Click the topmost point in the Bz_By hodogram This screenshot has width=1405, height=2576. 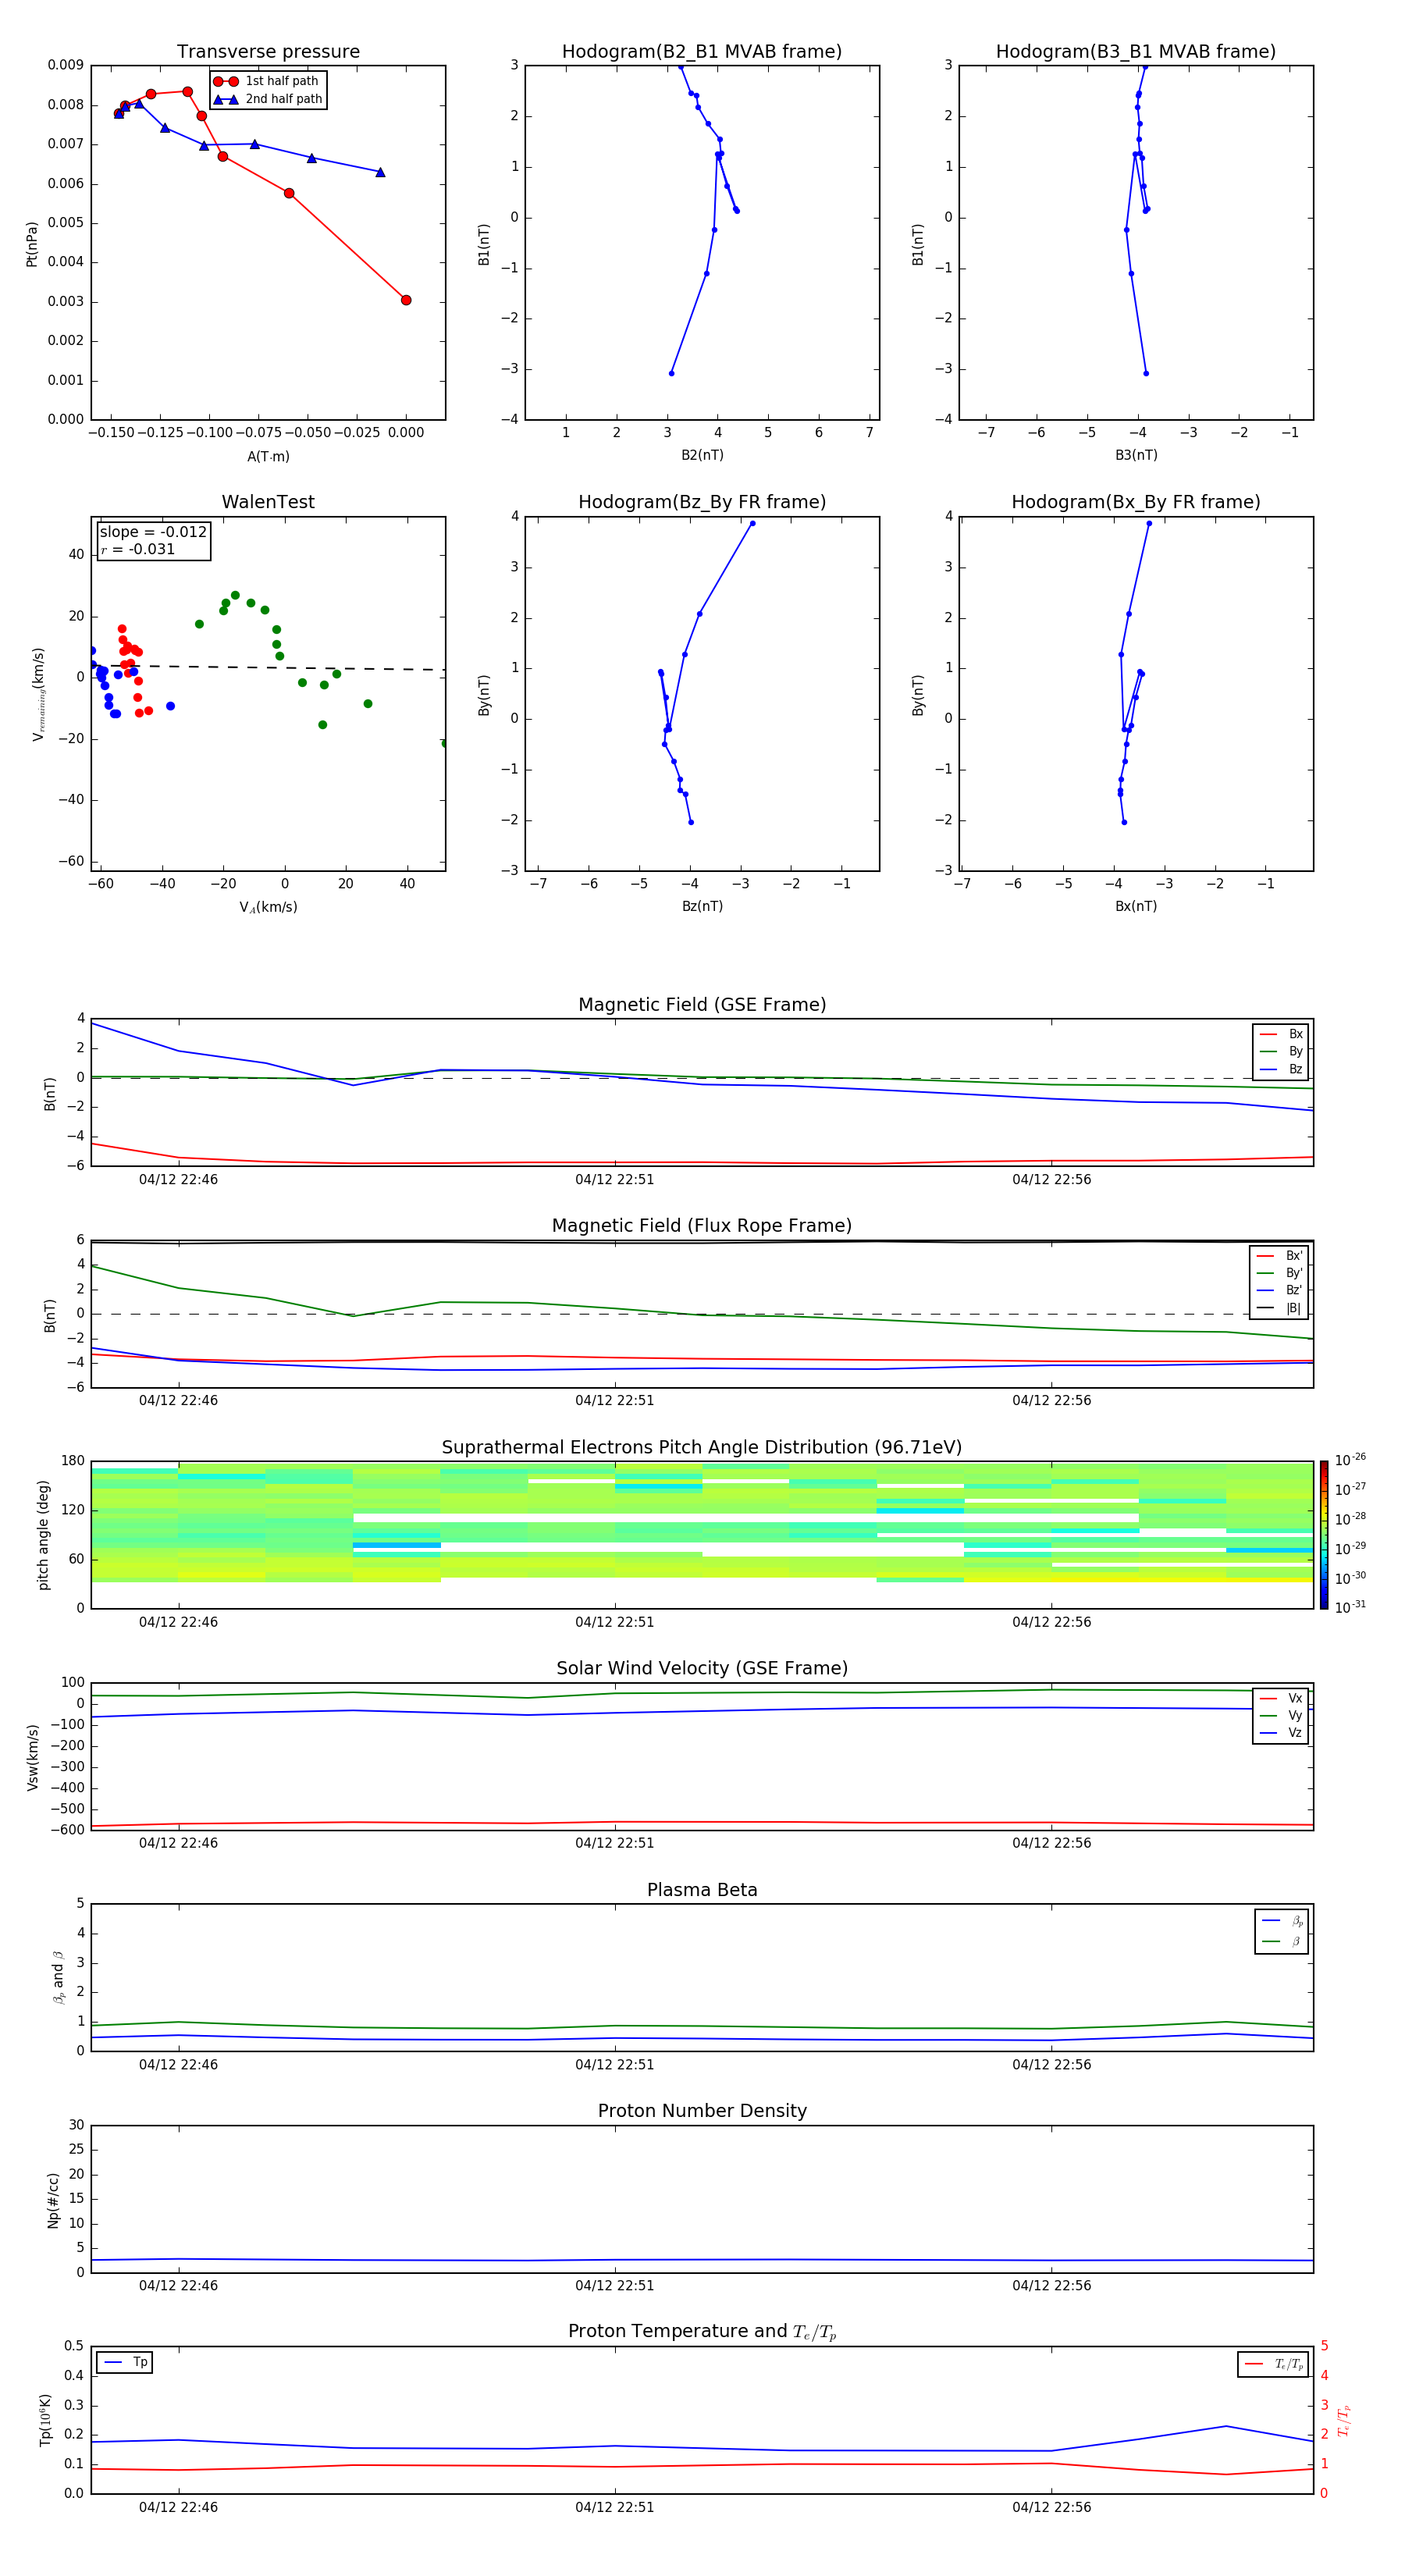pos(752,523)
